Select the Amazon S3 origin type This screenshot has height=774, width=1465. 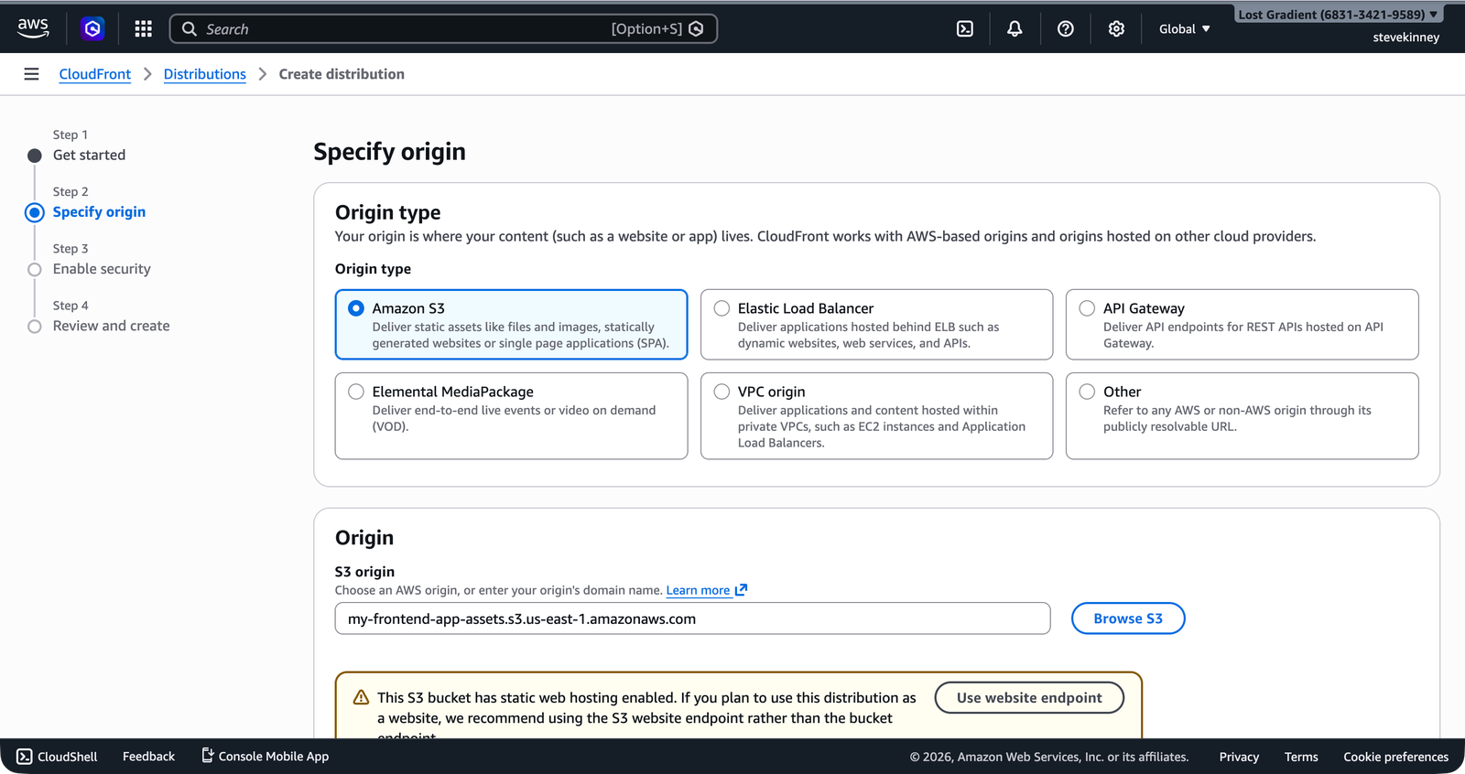(x=511, y=325)
